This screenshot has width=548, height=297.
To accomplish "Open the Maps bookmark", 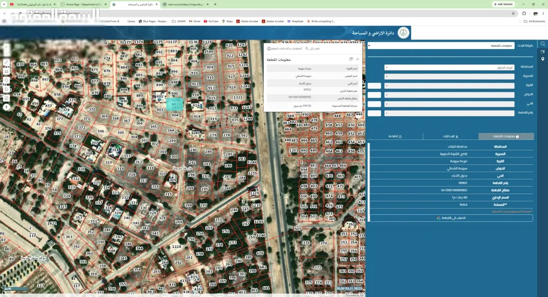I will [x=227, y=21].
